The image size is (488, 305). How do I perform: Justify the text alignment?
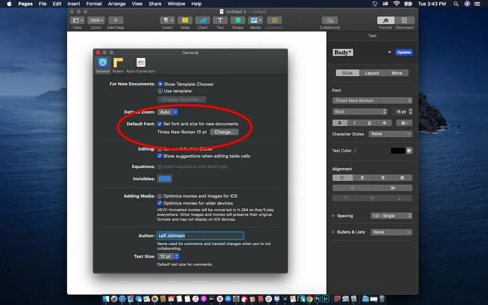402,178
